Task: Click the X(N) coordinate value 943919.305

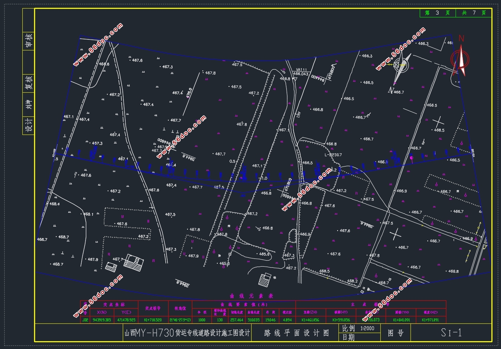Action: click(x=102, y=320)
